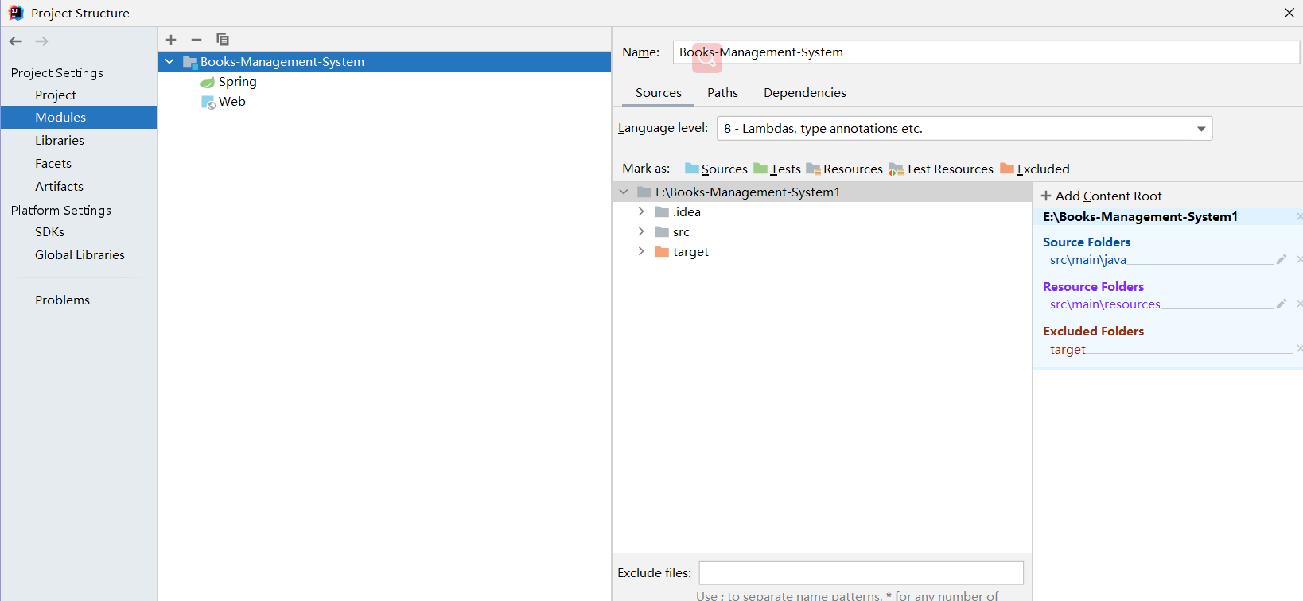Mark folder as Tests
The width and height of the screenshot is (1303, 601).
point(777,169)
